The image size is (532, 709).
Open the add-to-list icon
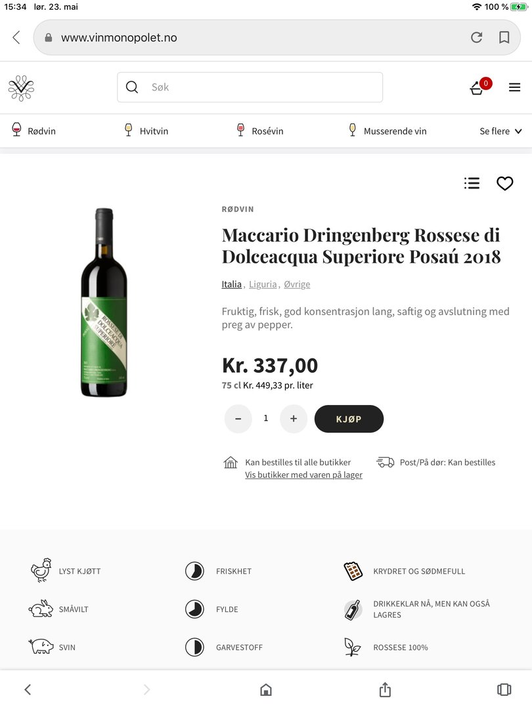472,184
